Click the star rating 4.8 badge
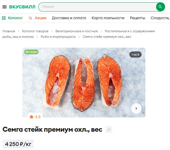Viewport: 170px width, 150px height. click(x=35, y=117)
